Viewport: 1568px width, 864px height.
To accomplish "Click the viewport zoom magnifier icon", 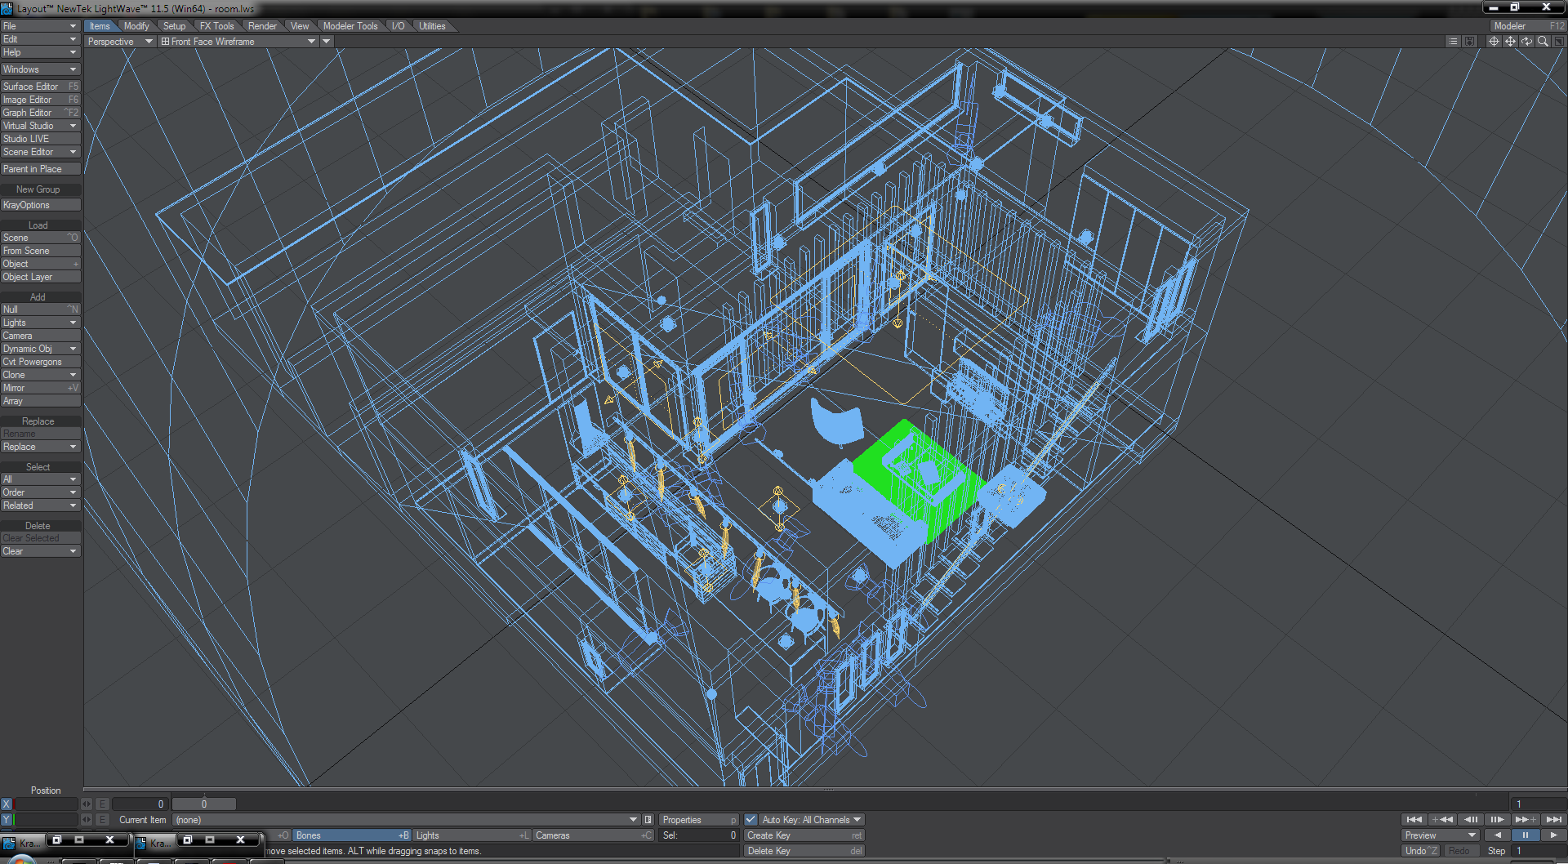I will click(1543, 42).
